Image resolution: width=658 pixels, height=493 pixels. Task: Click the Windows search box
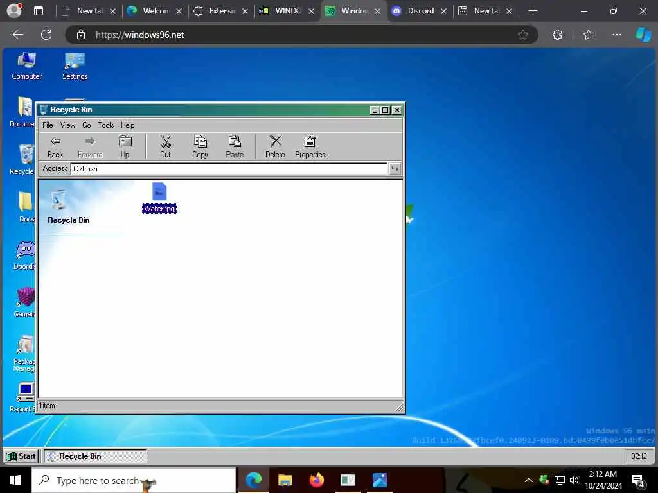tap(134, 480)
